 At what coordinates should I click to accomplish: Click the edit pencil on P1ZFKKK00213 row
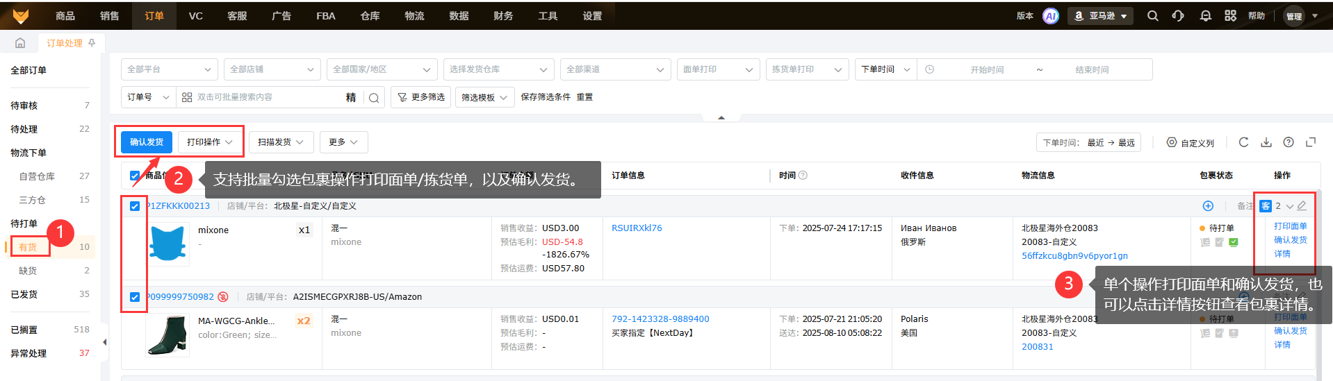click(x=1302, y=206)
